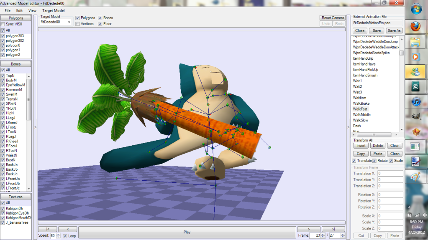Decrease current Frame with down arrow
428x240 pixels.
(x=323, y=237)
